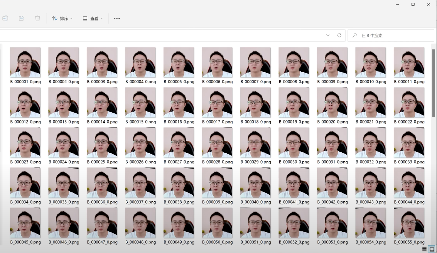Refresh the folder with the address bar icon
The height and width of the screenshot is (253, 437).
point(339,35)
